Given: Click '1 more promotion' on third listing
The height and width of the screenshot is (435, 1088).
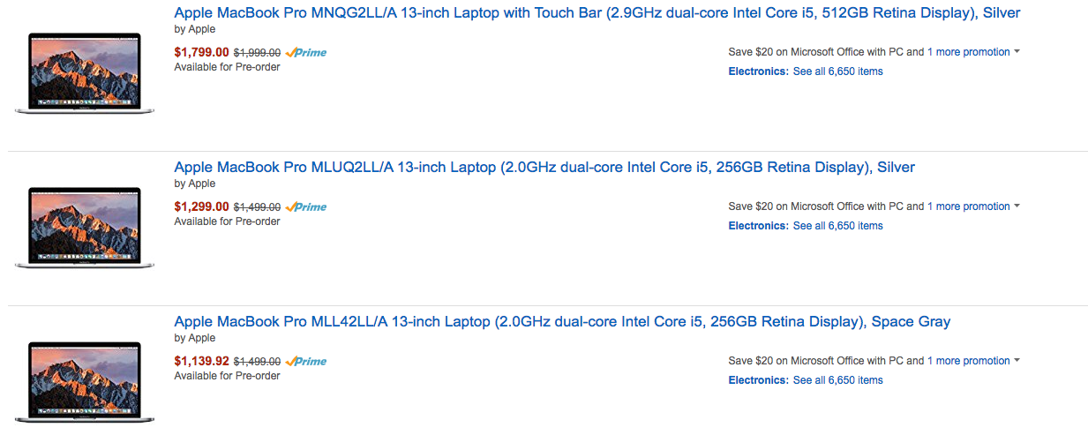Looking at the screenshot, I should [968, 361].
